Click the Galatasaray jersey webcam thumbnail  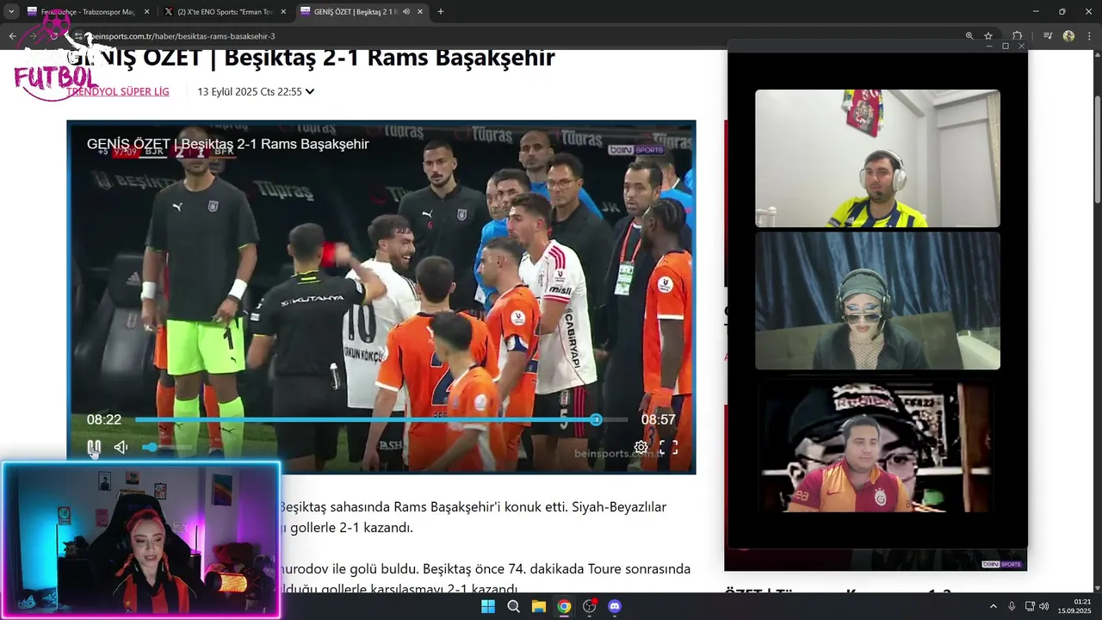click(877, 448)
